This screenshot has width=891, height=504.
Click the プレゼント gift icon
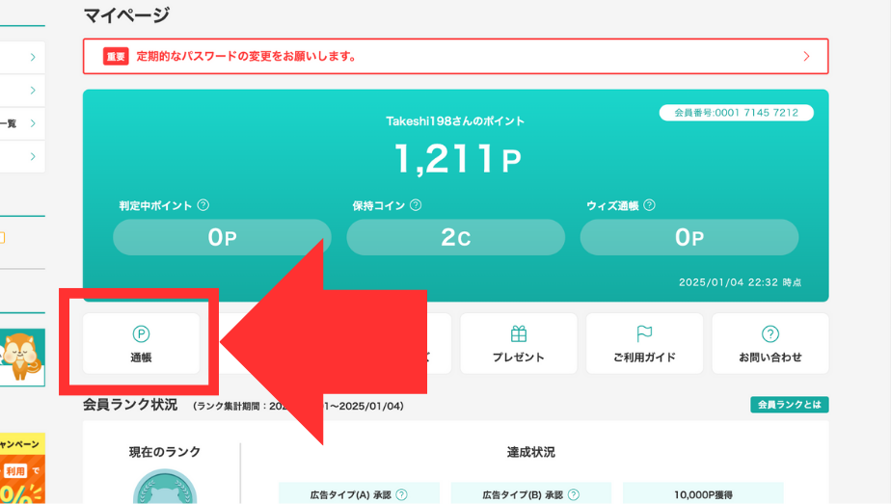click(518, 334)
